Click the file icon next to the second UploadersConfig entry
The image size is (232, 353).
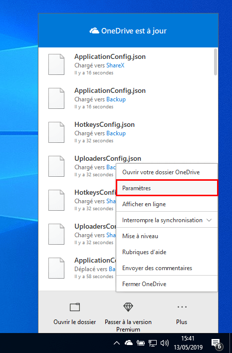pos(56,234)
